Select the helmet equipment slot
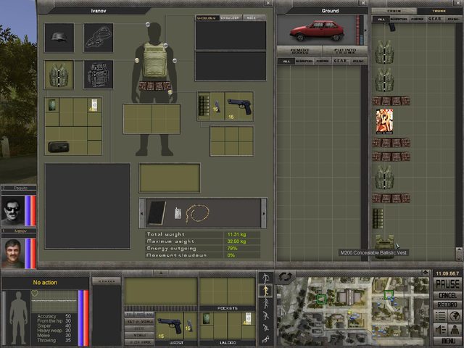Screen dimensions: 464x348 (x=59, y=38)
